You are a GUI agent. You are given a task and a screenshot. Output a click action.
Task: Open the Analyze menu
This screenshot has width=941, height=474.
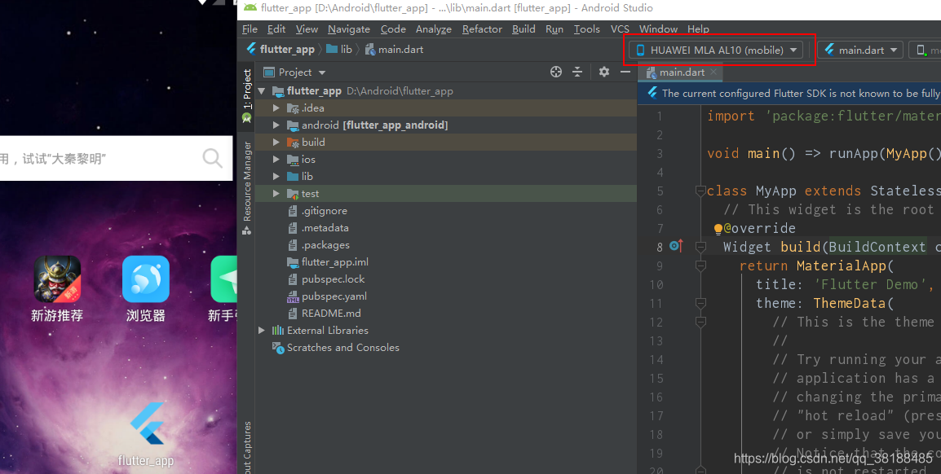click(433, 29)
